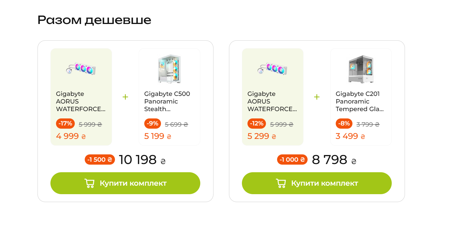Screen dimensions: 458x231
Task: Open the Gigabyte C500 Panoramic Stealth case image
Action: pyautogui.click(x=169, y=69)
